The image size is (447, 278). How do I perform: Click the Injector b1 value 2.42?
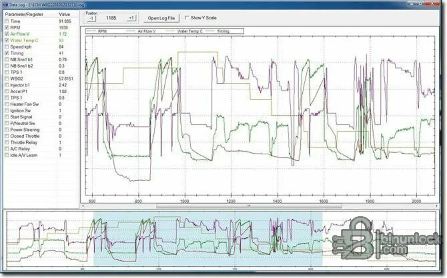63,85
